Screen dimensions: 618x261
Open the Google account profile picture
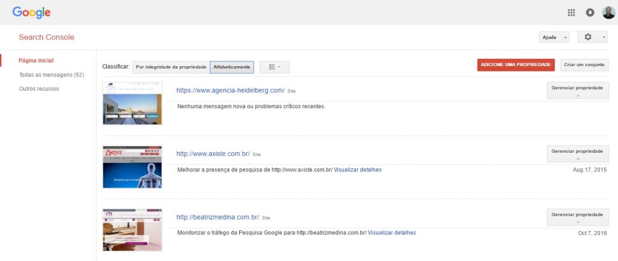[608, 13]
